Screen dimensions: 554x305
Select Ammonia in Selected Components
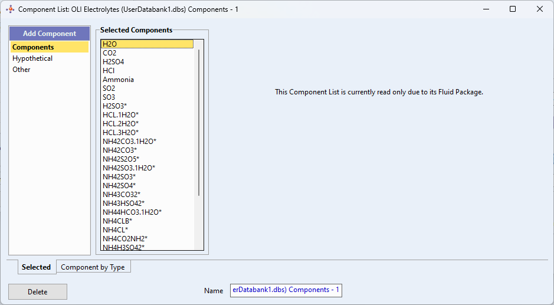pos(119,80)
